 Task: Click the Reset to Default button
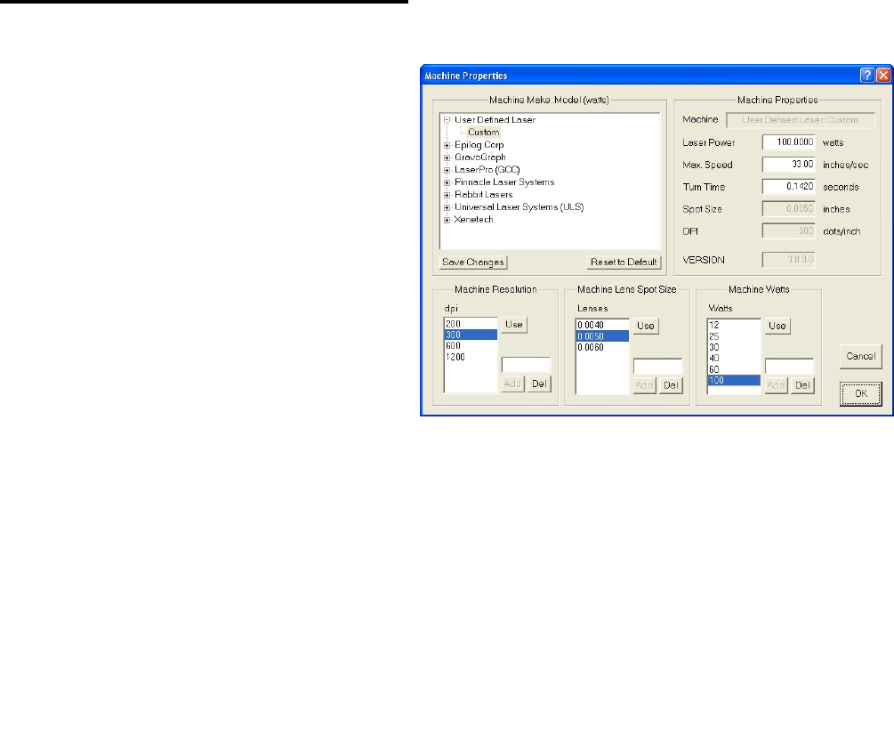tap(624, 262)
